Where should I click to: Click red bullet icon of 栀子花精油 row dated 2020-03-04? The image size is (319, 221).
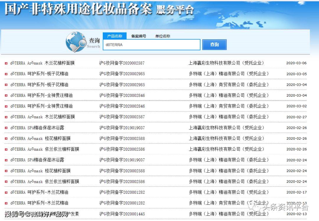click(6, 85)
